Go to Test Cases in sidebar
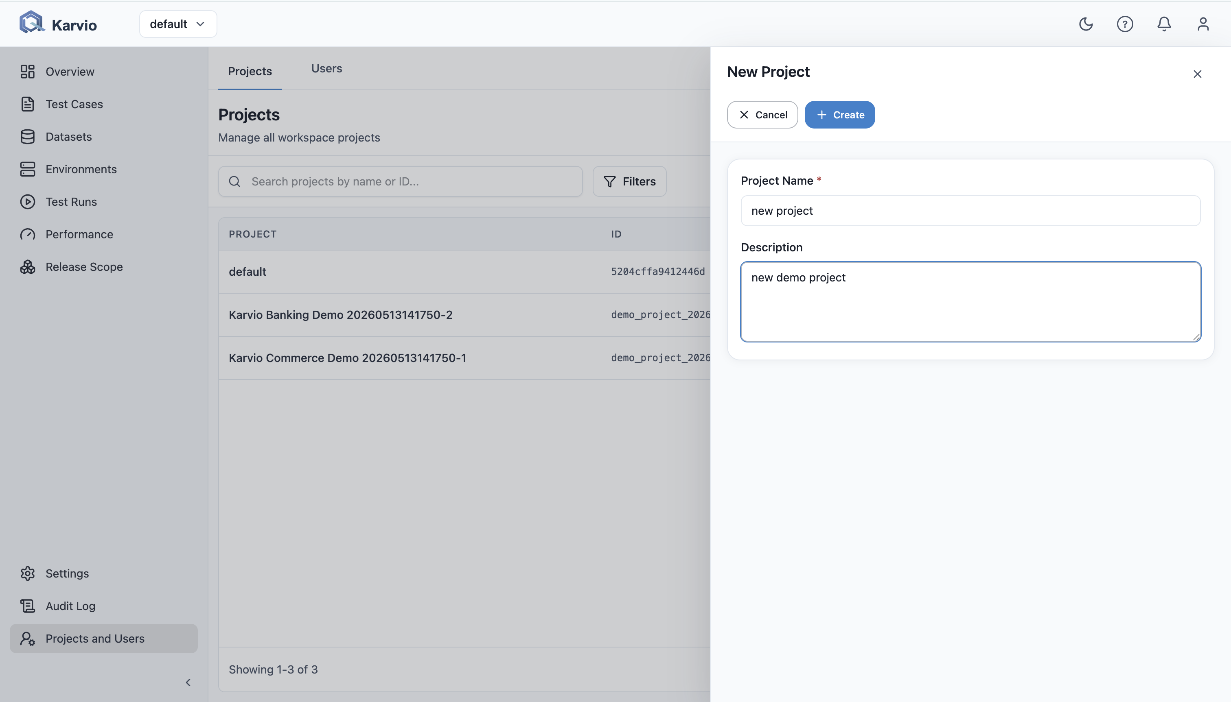 [104, 104]
